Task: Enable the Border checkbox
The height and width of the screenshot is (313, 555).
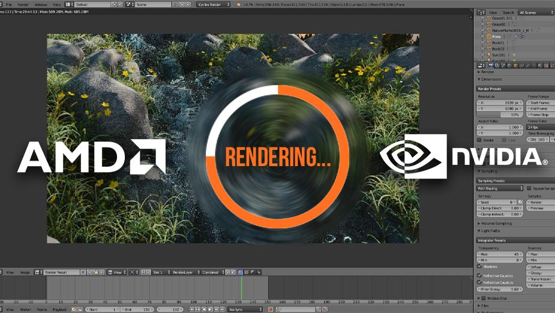Action: [x=479, y=140]
